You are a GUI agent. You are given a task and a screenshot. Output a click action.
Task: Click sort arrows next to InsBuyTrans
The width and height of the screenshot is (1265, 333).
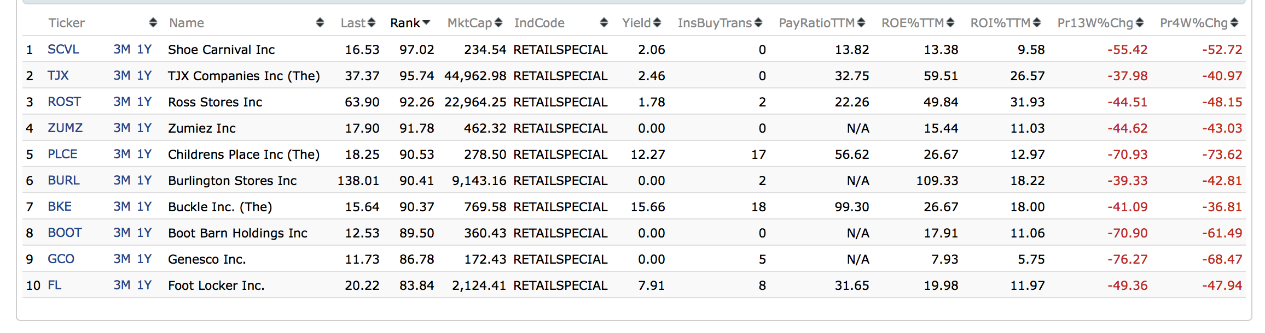coord(758,23)
